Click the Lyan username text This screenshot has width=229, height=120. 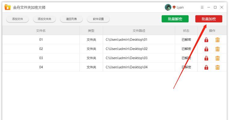[180, 7]
